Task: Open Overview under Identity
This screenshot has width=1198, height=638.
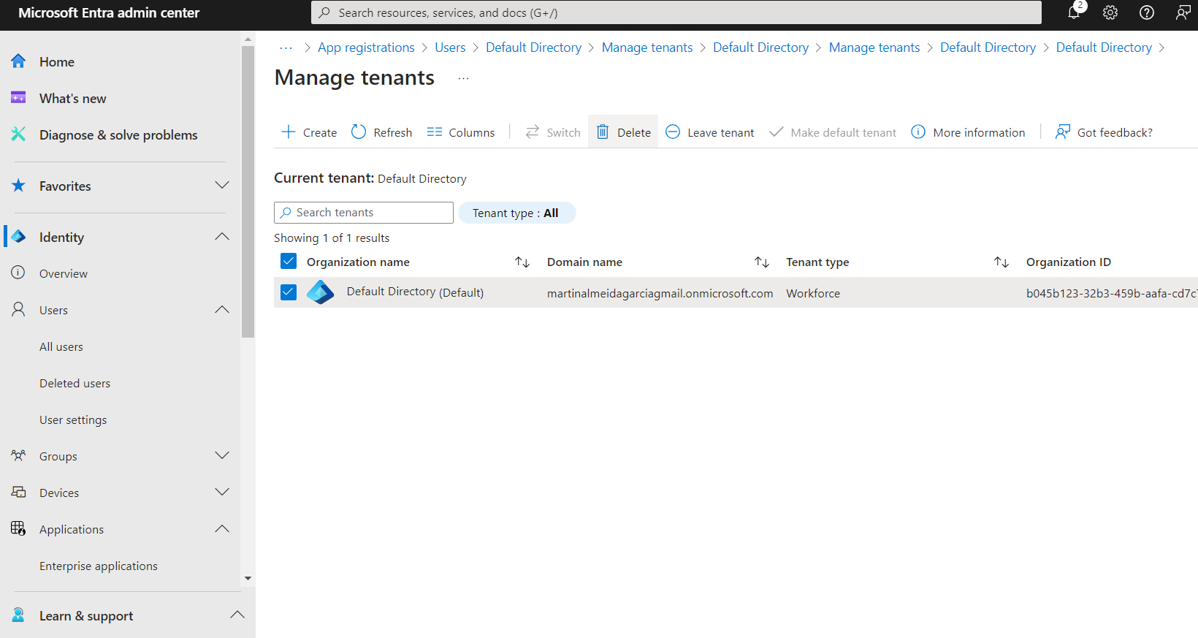Action: point(64,273)
